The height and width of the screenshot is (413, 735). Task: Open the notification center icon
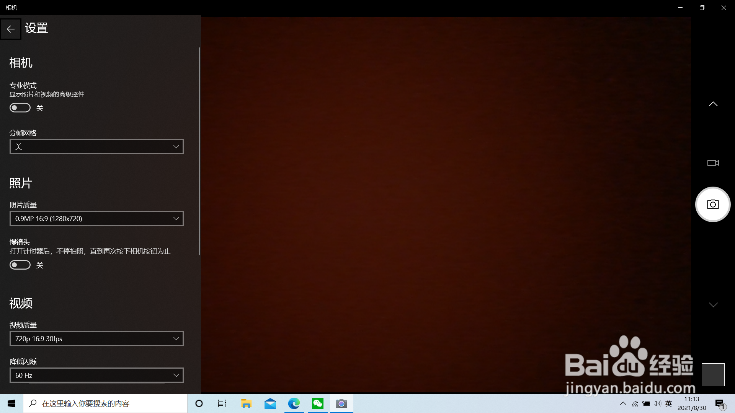click(720, 403)
